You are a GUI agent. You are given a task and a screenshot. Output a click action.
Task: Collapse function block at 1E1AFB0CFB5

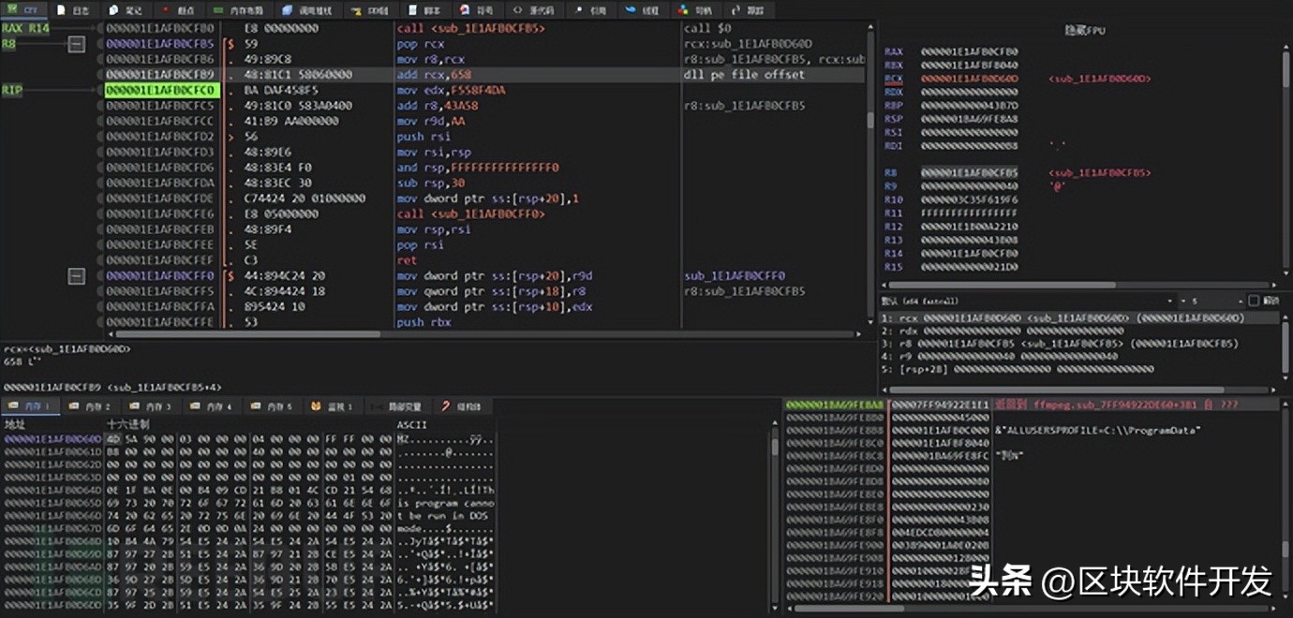[77, 44]
